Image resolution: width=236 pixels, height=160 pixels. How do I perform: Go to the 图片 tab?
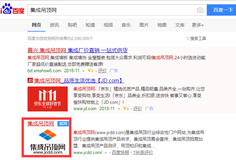pyautogui.click(x=144, y=25)
